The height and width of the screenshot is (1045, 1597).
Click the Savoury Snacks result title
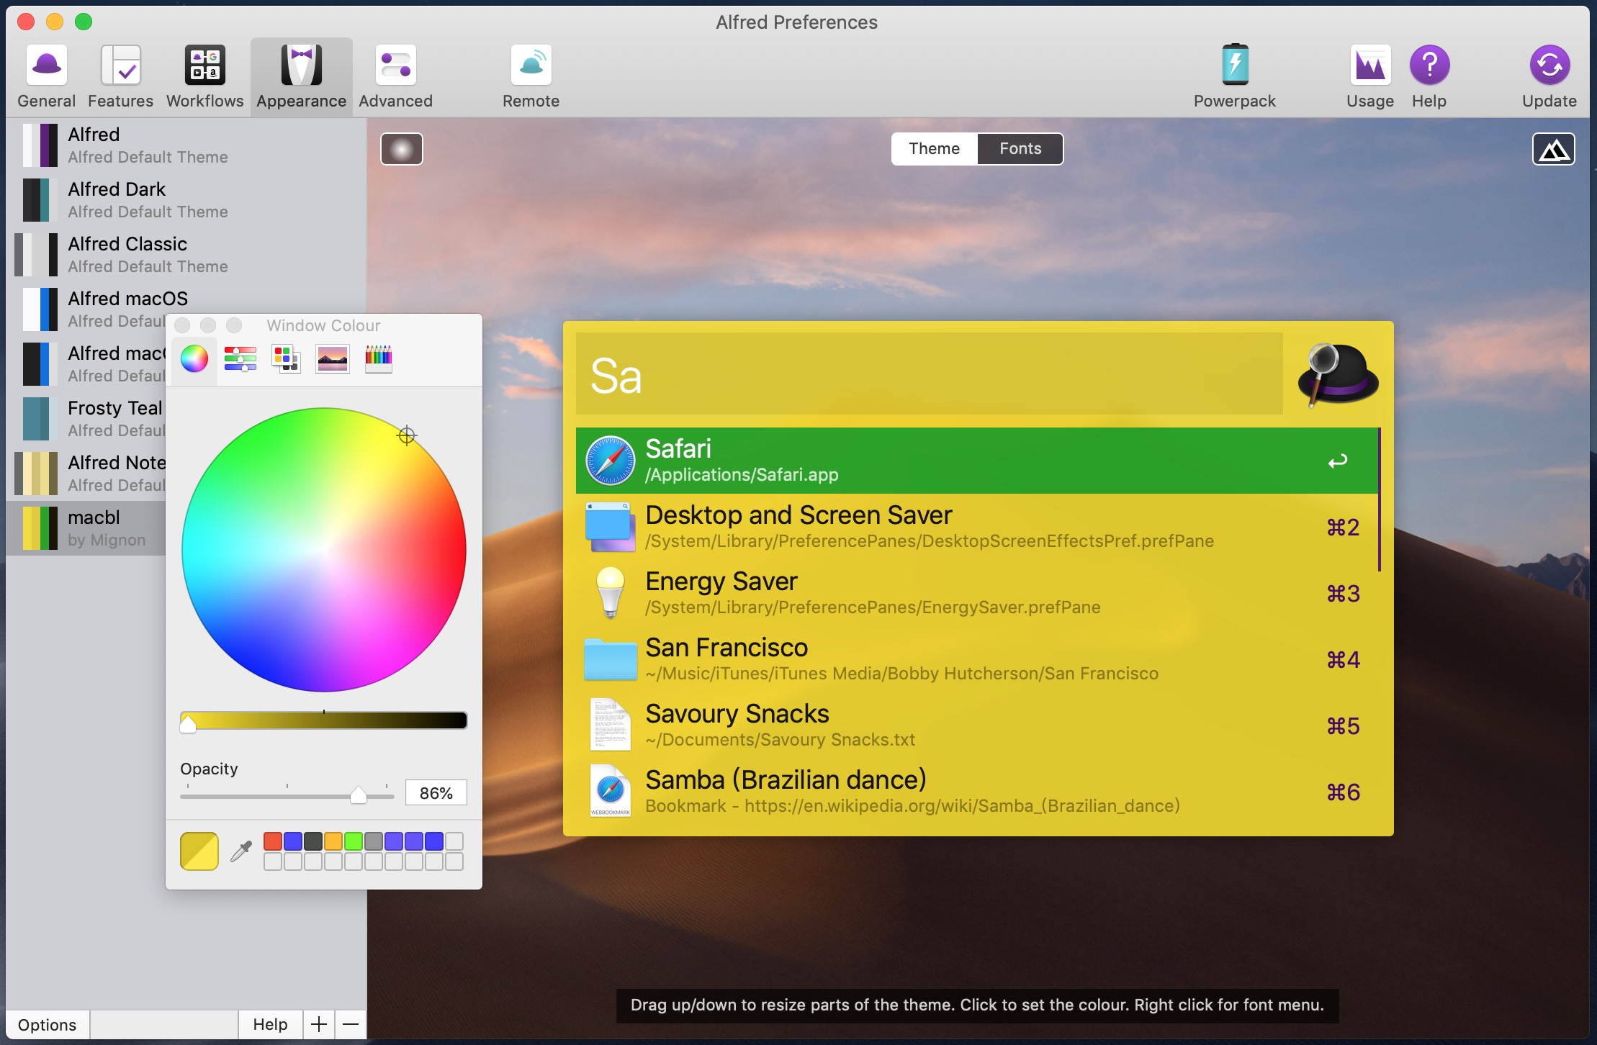[x=737, y=714]
